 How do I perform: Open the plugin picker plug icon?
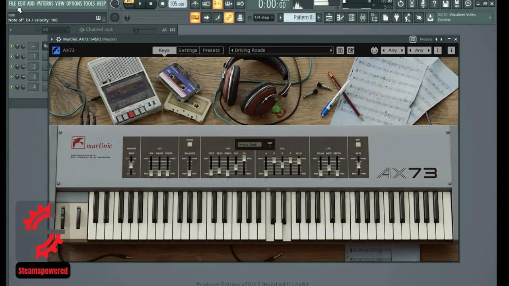(x=396, y=17)
